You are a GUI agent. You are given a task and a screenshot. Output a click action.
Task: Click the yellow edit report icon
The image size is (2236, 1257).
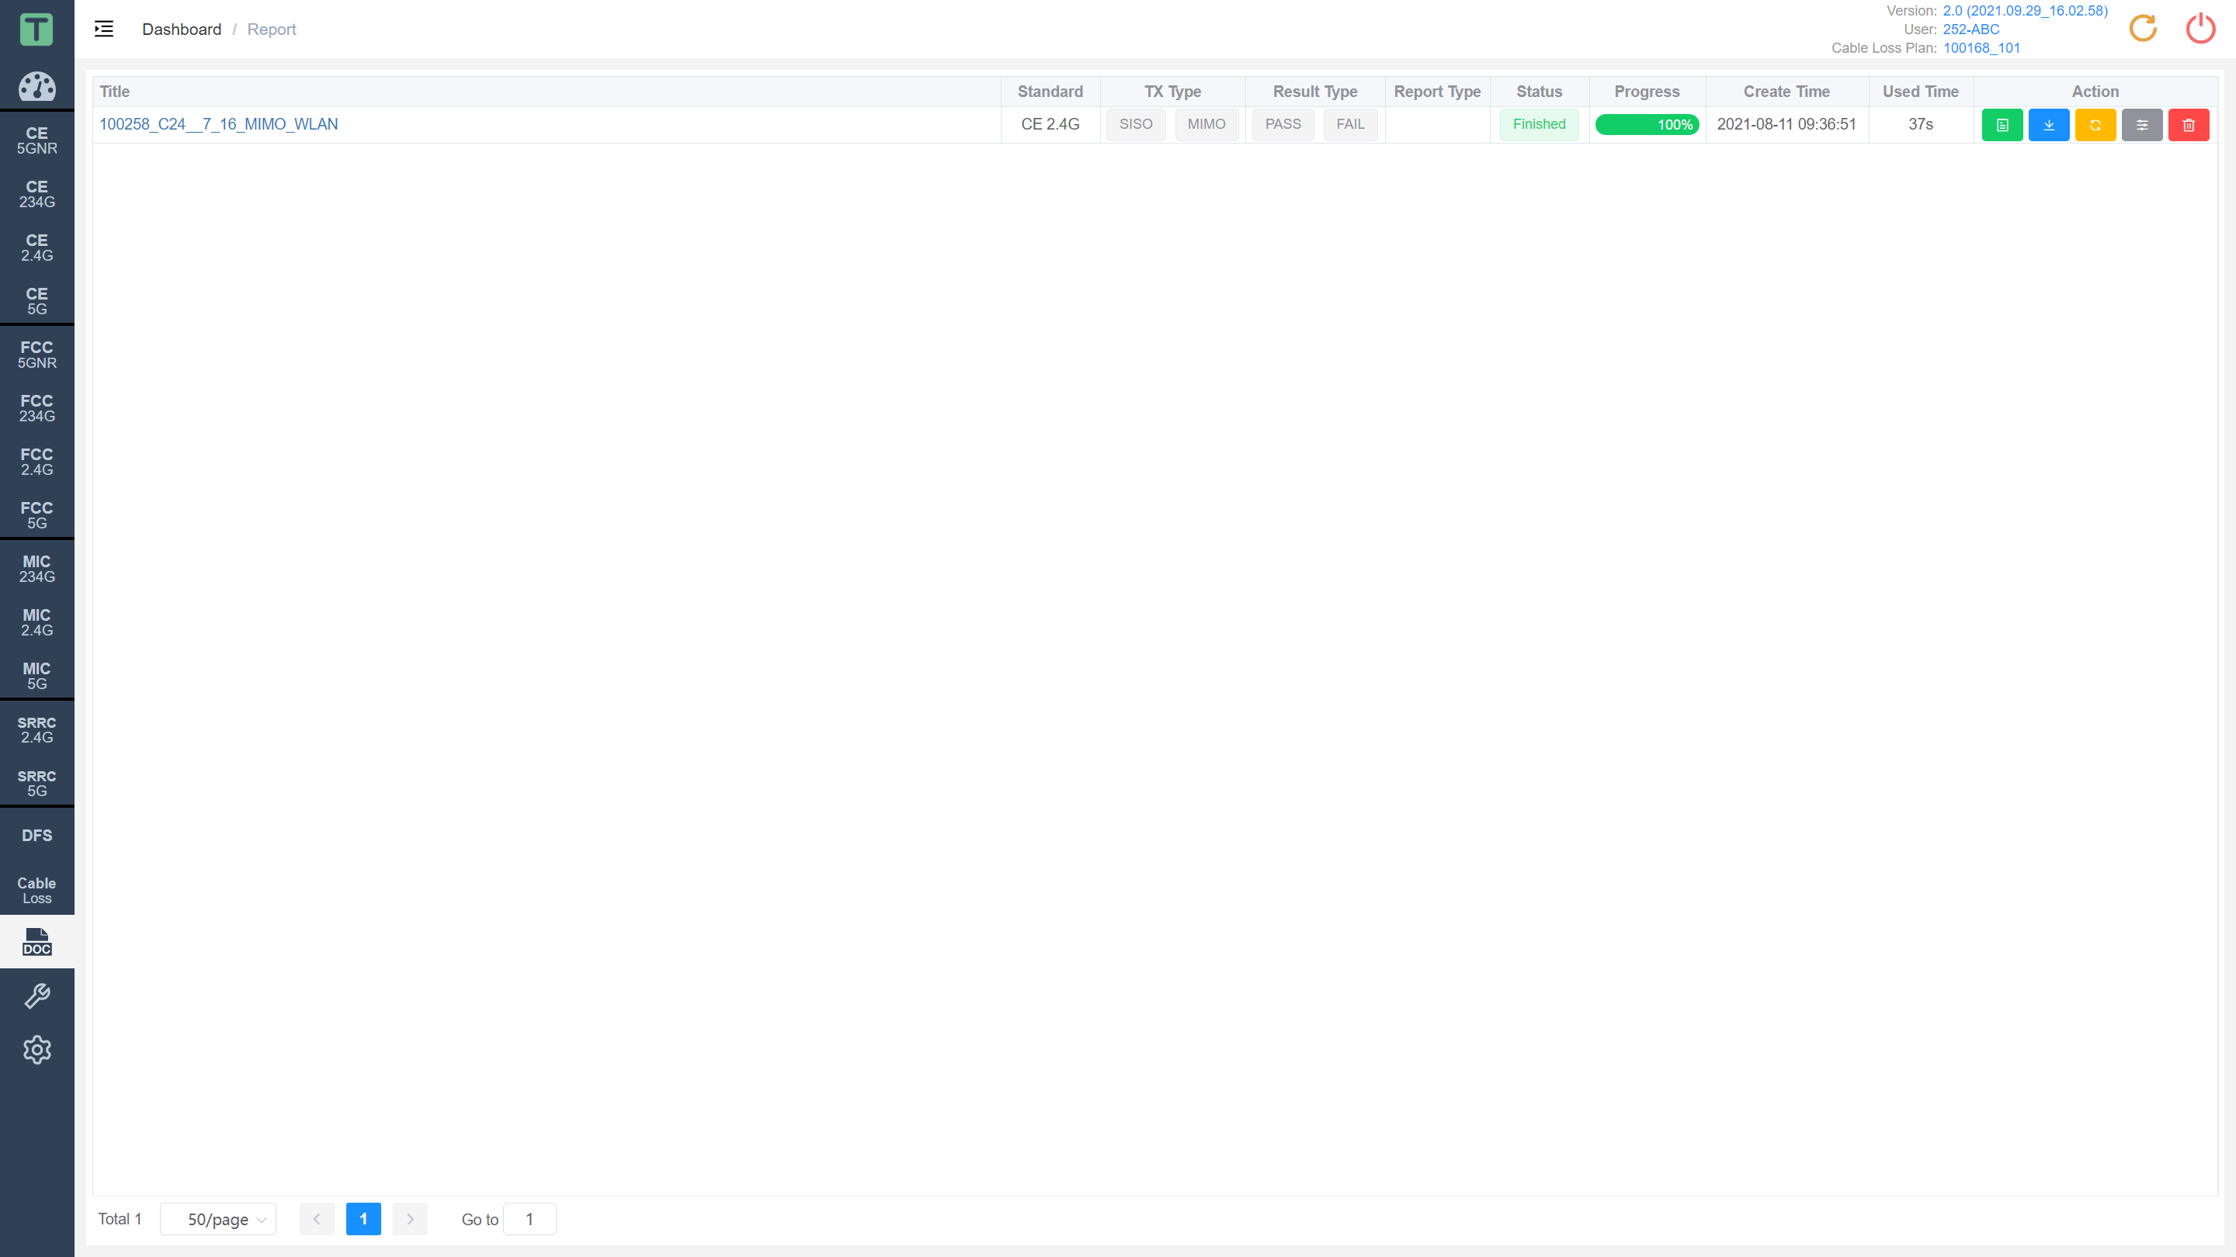pyautogui.click(x=2095, y=124)
